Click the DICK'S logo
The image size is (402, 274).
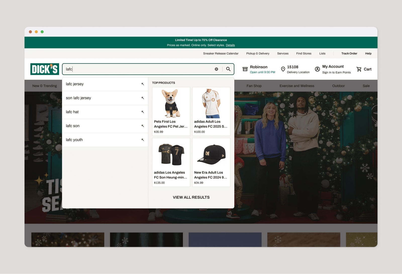(45, 69)
